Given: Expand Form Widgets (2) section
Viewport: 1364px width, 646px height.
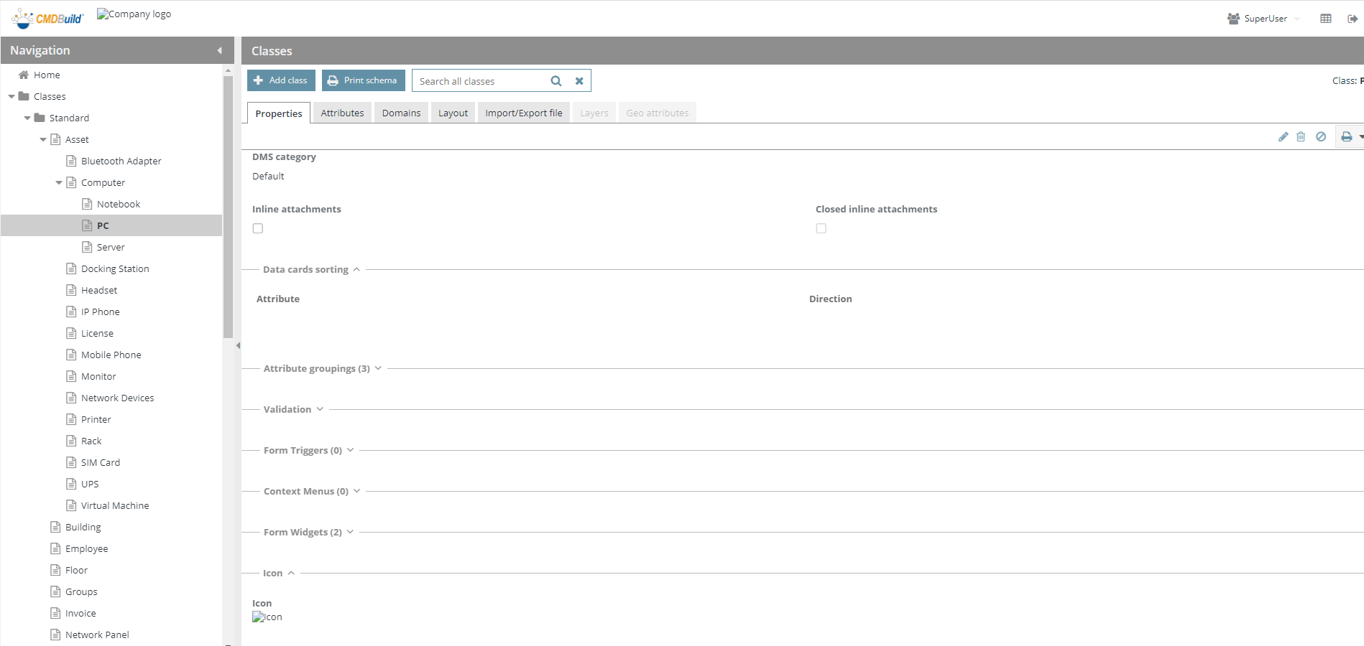Looking at the screenshot, I should coord(350,532).
